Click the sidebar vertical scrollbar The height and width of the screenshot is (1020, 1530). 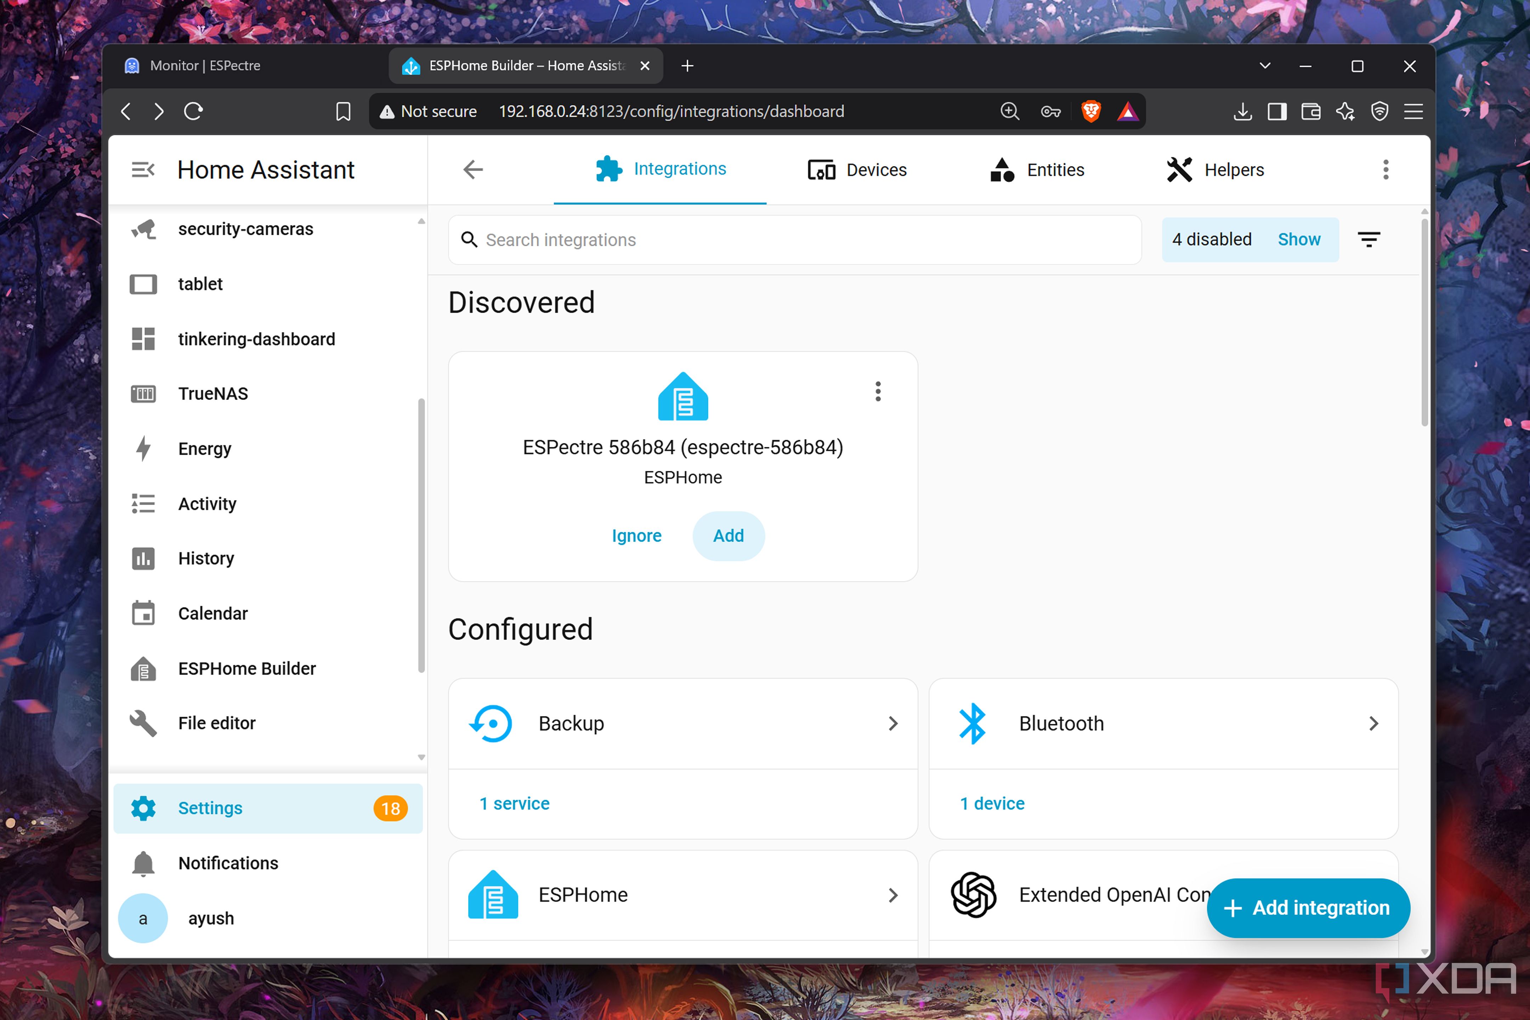(x=421, y=536)
